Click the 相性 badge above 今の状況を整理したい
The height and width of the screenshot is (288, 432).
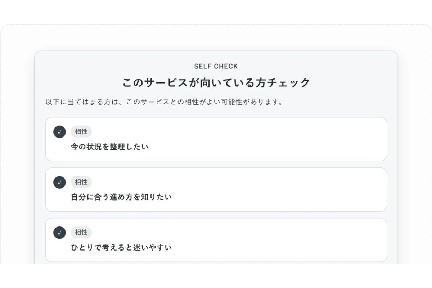(x=81, y=132)
